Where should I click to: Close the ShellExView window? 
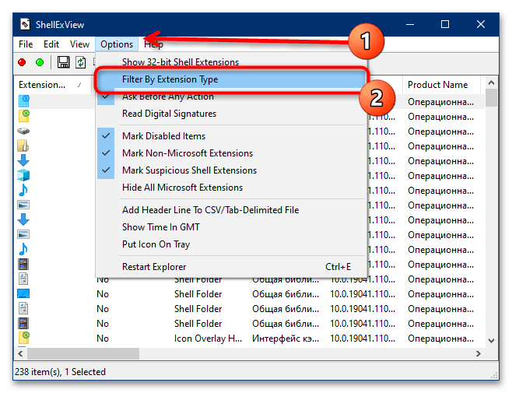tap(480, 24)
